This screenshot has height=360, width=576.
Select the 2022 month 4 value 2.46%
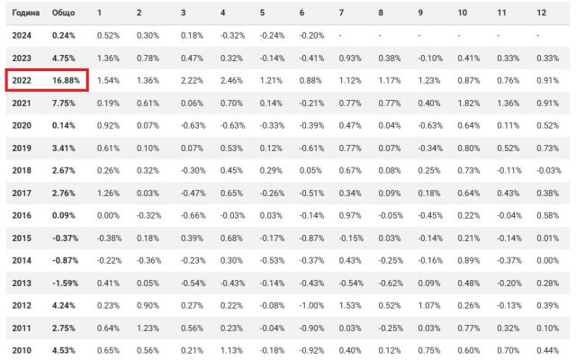(232, 80)
